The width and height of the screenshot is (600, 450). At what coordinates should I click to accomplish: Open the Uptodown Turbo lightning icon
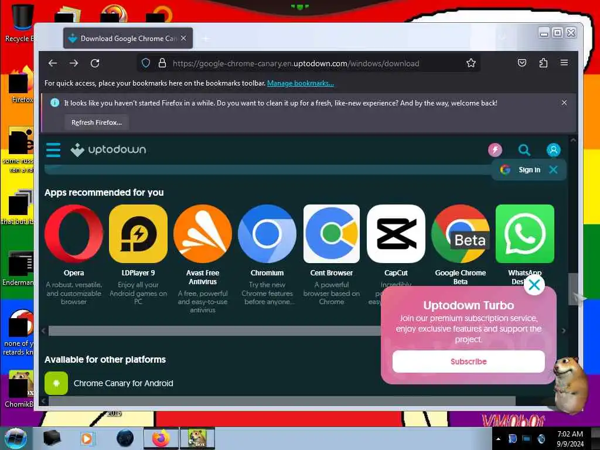[495, 149]
